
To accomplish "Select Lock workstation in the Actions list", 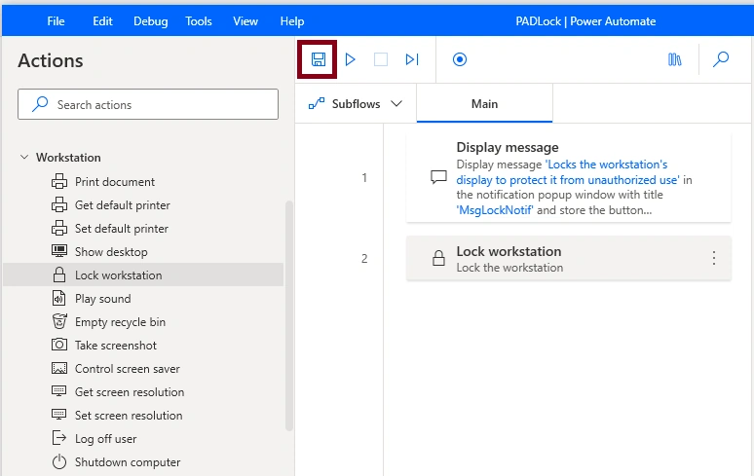I will point(143,275).
